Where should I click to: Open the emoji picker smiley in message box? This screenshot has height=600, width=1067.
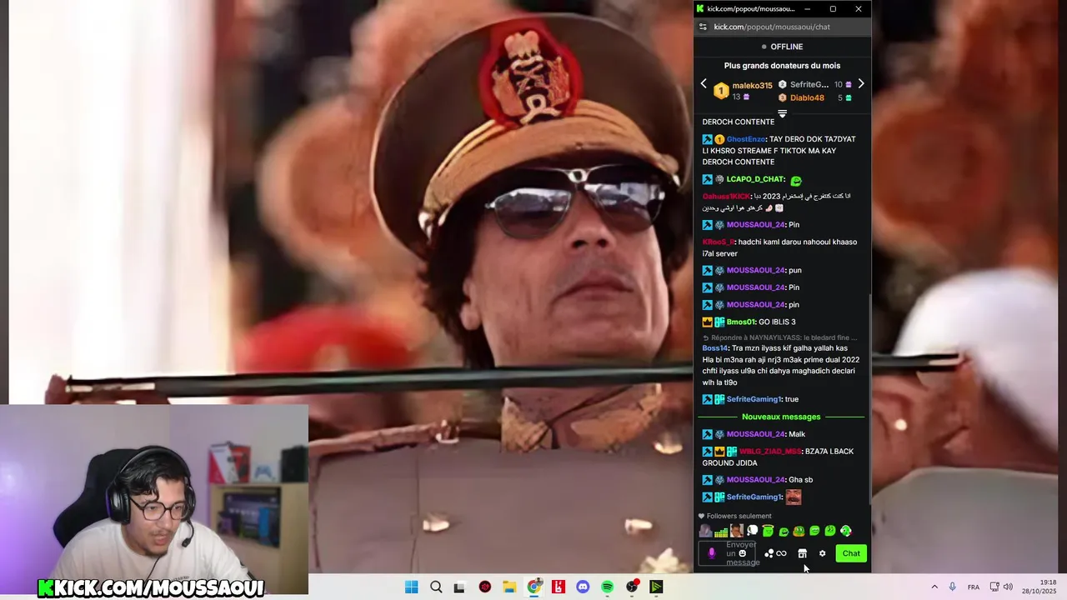742,553
